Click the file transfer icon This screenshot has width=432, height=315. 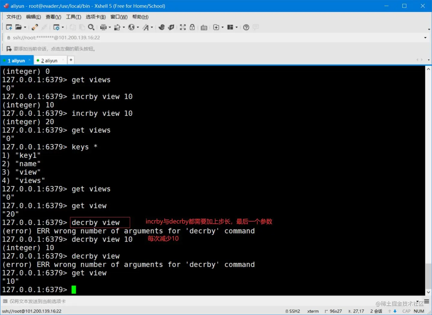117,27
